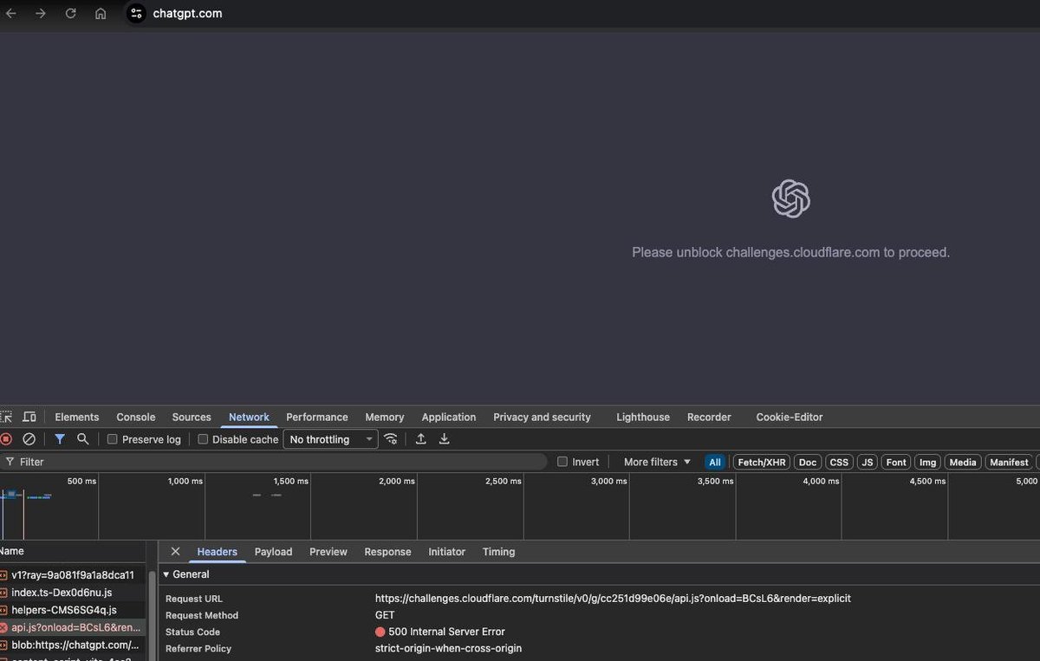
Task: Select the All request type filter
Action: tap(715, 462)
